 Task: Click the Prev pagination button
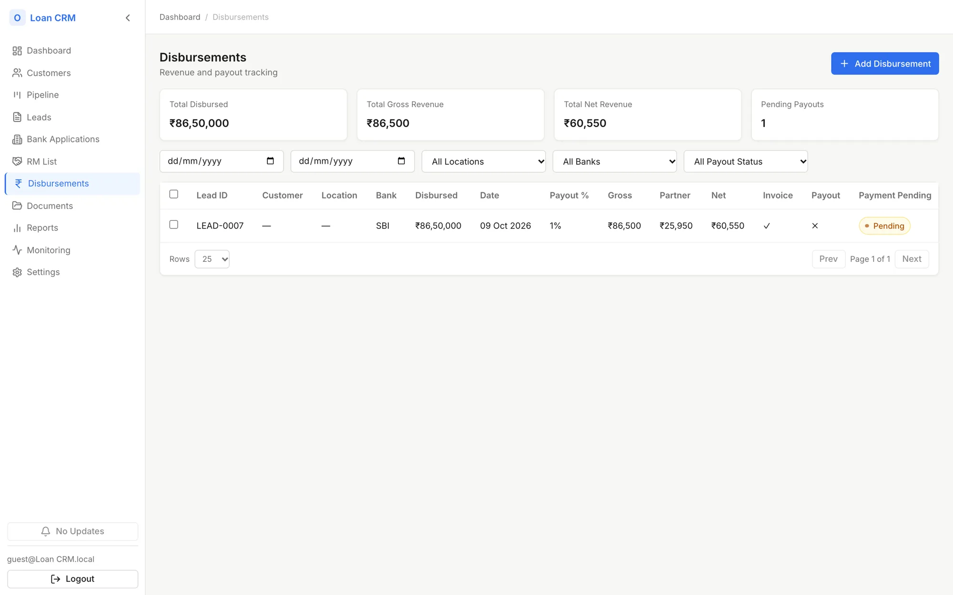click(x=829, y=259)
